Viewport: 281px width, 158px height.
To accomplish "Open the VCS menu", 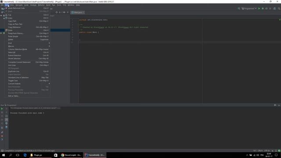I will tap(65, 5).
